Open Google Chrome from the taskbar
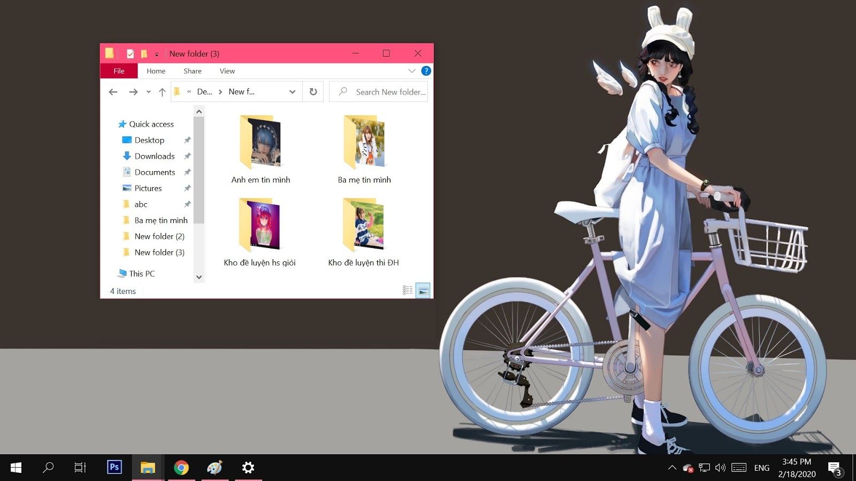This screenshot has height=481, width=856. pos(181,468)
